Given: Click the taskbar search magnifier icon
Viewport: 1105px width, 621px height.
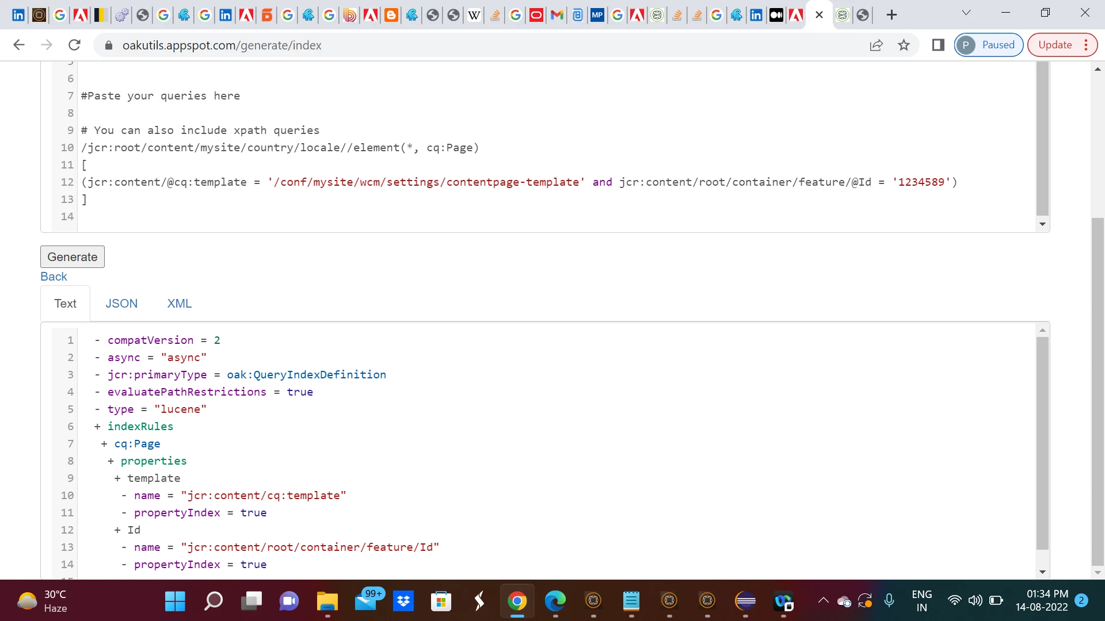Looking at the screenshot, I should [213, 601].
